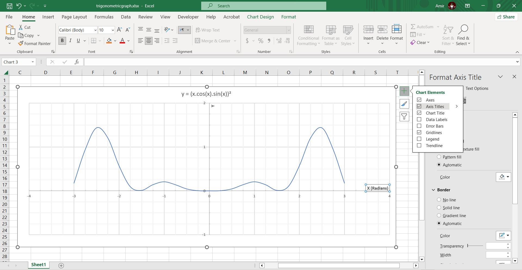The width and height of the screenshot is (522, 270).
Task: Click the Chart Elements plus button
Action: (x=404, y=91)
